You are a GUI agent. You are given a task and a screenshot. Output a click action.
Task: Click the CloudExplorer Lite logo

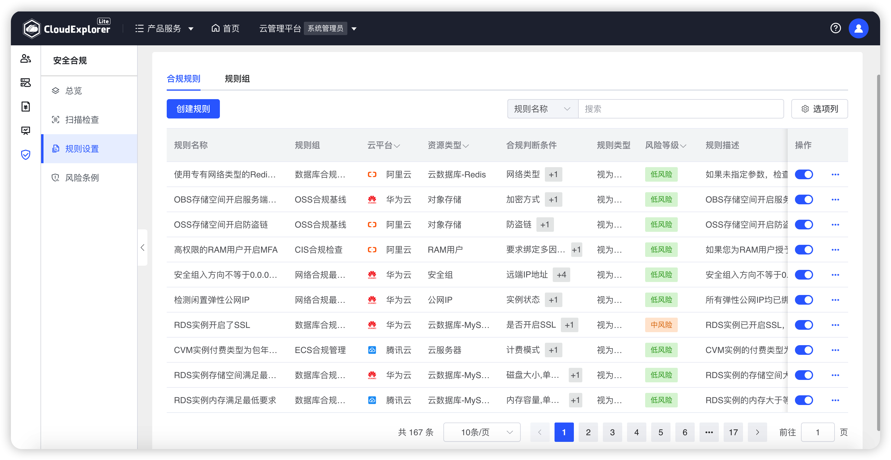pyautogui.click(x=67, y=28)
